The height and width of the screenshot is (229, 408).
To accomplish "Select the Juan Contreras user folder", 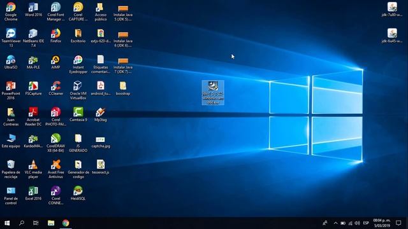I will pos(11,116).
